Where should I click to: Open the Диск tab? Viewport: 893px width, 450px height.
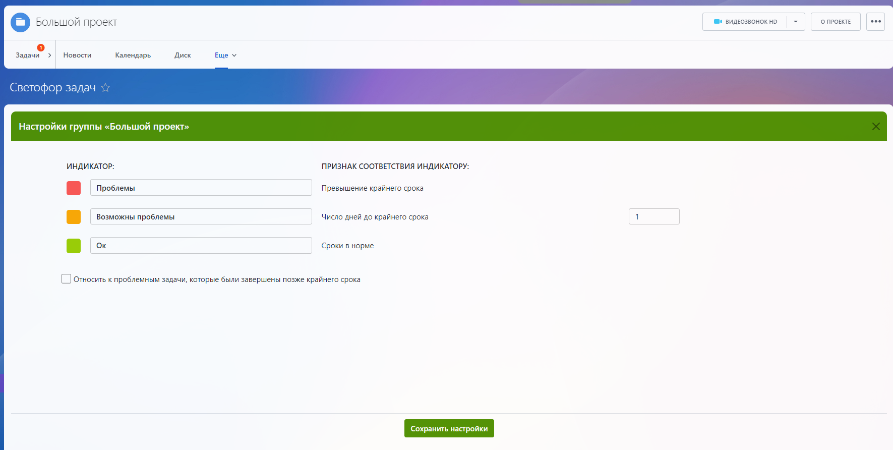tap(183, 55)
